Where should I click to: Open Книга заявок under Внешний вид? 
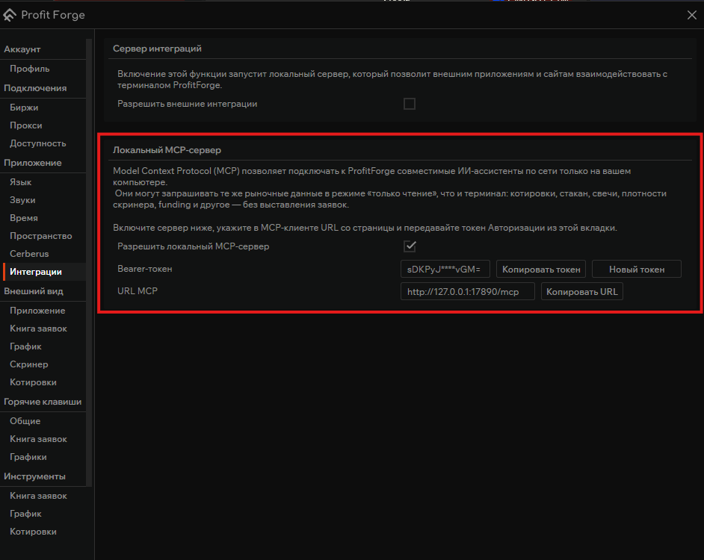tap(38, 329)
